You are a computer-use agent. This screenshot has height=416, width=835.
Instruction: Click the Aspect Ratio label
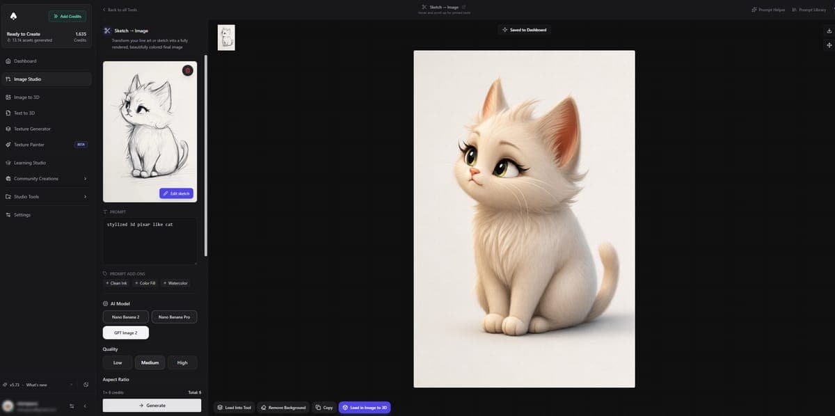point(116,380)
